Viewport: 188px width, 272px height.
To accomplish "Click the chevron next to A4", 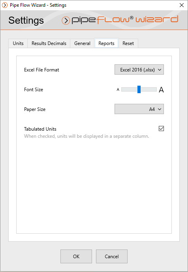I will tap(160, 109).
